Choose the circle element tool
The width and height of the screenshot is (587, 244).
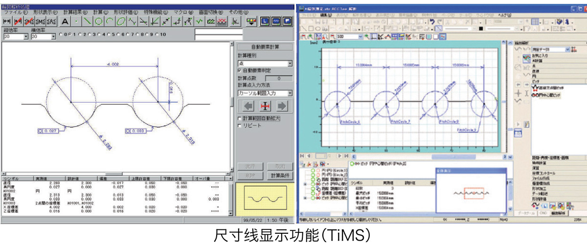(98, 21)
